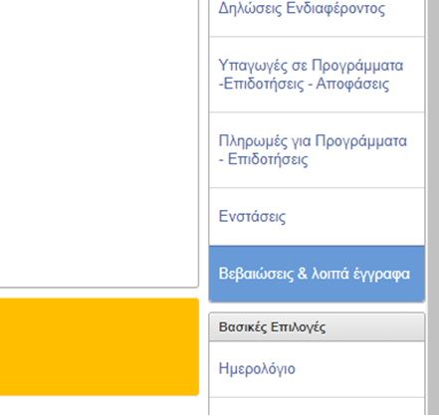Choose the blue active certificates menu row
This screenshot has height=416, width=439.
(x=317, y=274)
